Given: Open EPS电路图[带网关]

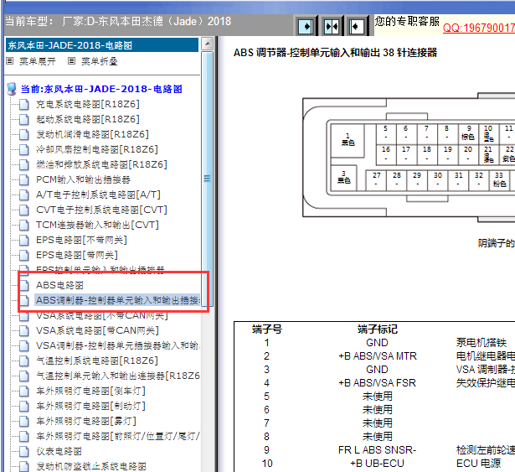Looking at the screenshot, I should click(77, 256).
